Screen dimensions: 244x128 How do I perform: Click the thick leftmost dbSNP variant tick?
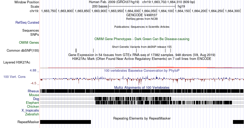tap(76, 50)
